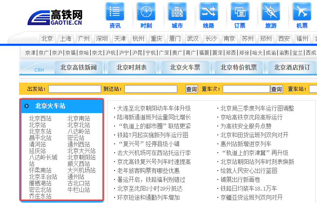Select the 西安 city tab
Screen dimensions: 317x203
pos(284,38)
